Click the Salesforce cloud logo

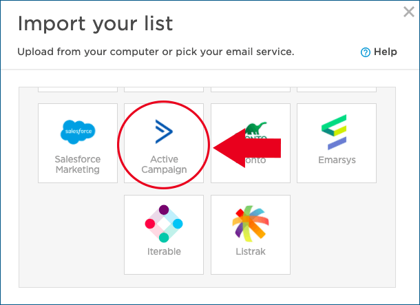coord(78,131)
